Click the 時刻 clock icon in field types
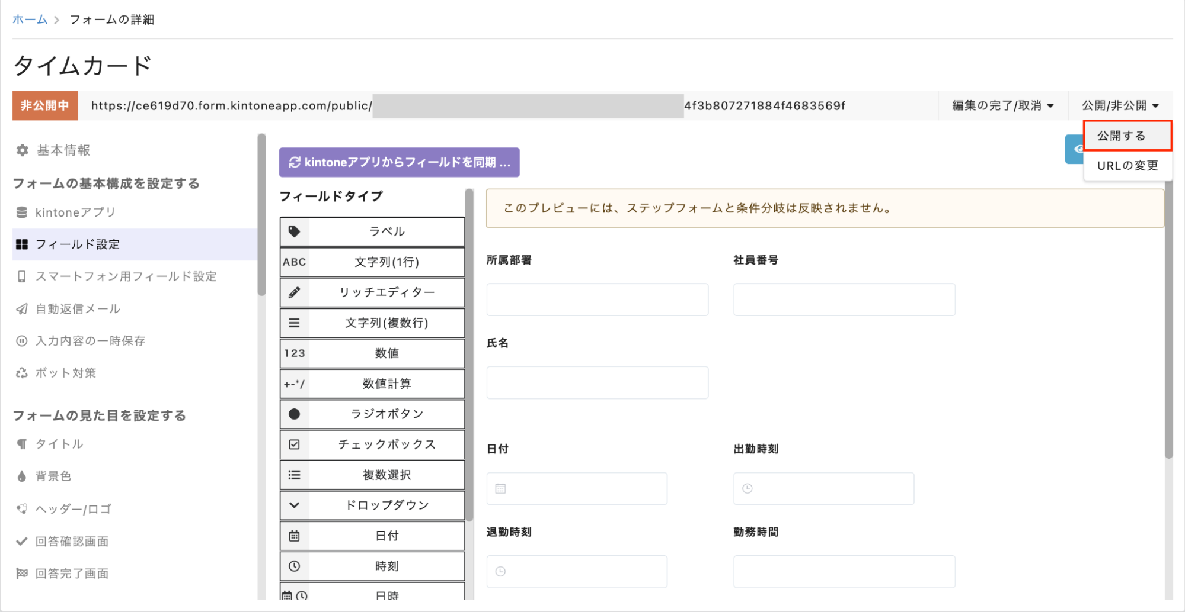Viewport: 1185px width, 612px height. click(x=294, y=566)
